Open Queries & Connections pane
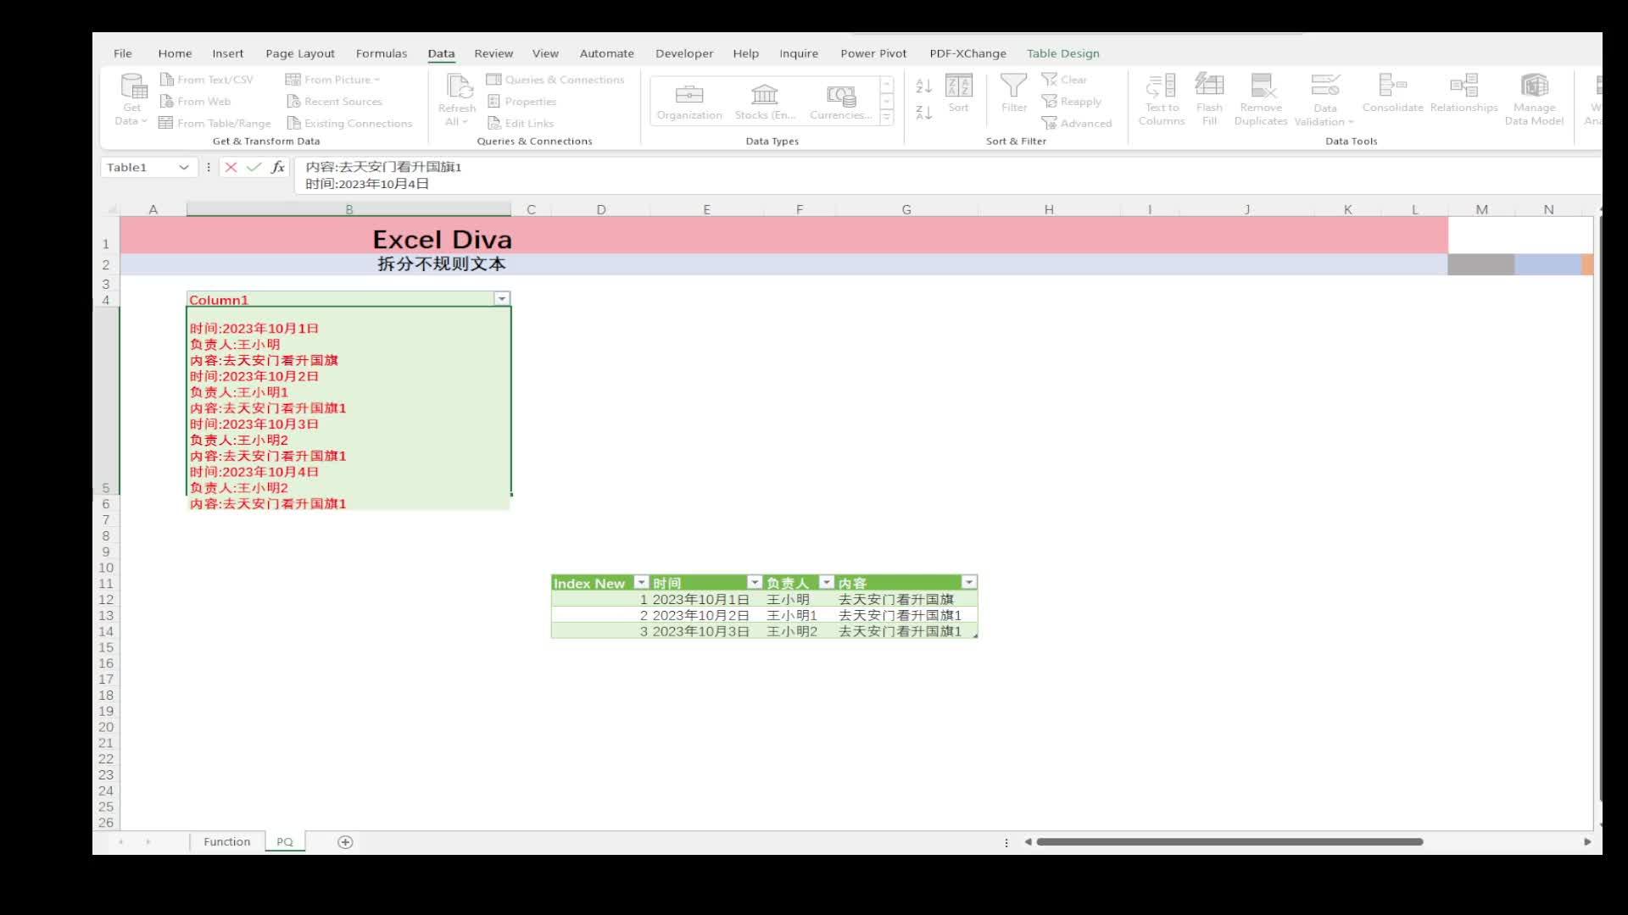The height and width of the screenshot is (915, 1628). pyautogui.click(x=555, y=80)
